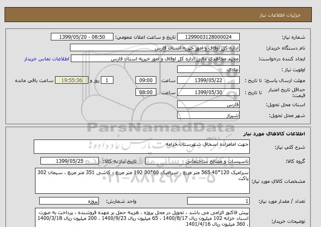The image size is (321, 227).
Task: Click the buyer notes text area
Action: (142, 217)
